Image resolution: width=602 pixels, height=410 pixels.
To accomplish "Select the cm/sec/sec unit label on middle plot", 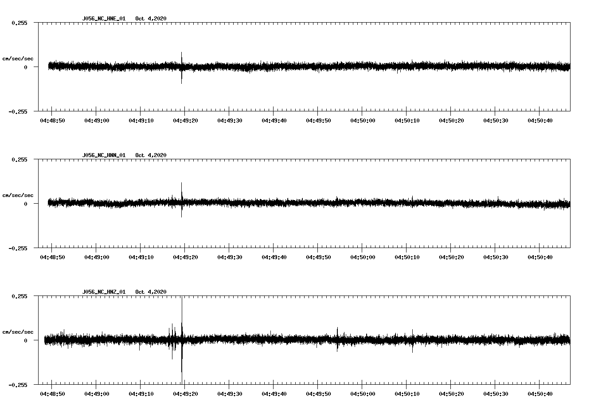I will click(x=18, y=195).
